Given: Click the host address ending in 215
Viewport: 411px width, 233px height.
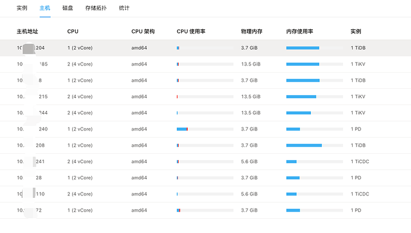Looking at the screenshot, I should (x=32, y=97).
